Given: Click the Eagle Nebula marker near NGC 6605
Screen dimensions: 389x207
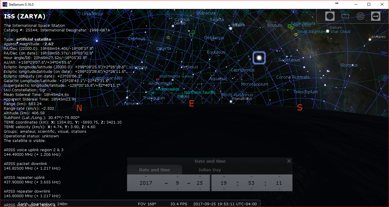Looking at the screenshot, I should pyautogui.click(x=290, y=26).
